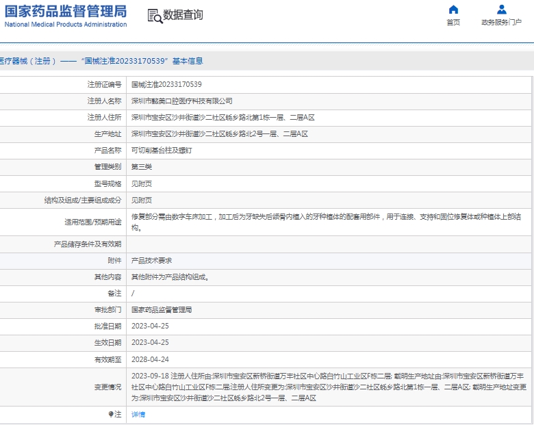
Task: Click the 产品储存条件及有效期 label
Action: coord(88,244)
